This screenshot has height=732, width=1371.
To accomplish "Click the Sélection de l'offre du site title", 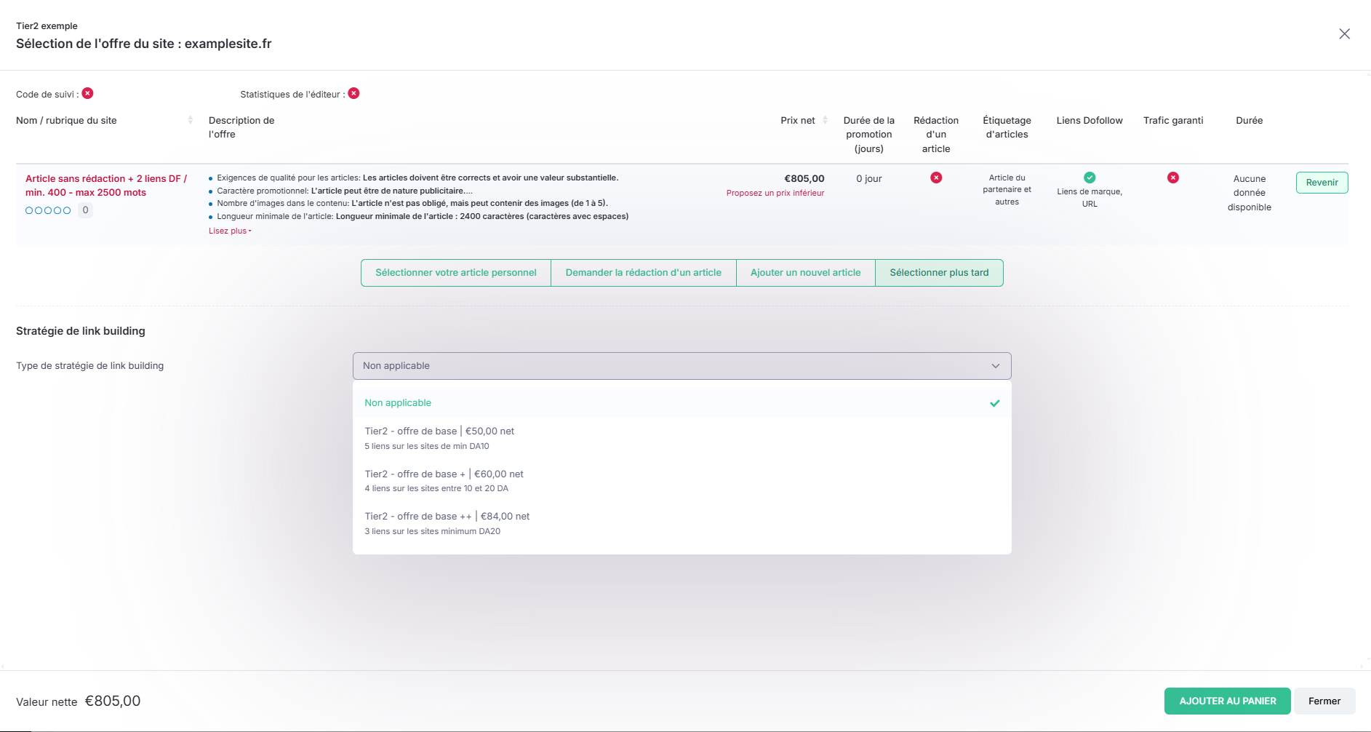I will point(144,44).
